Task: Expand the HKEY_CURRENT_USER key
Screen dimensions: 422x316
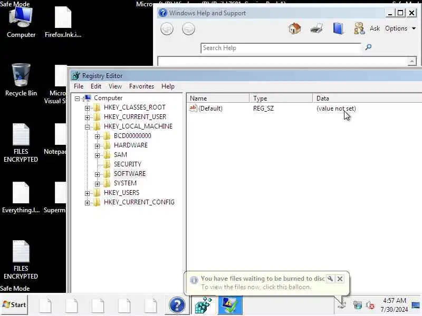Action: point(87,117)
